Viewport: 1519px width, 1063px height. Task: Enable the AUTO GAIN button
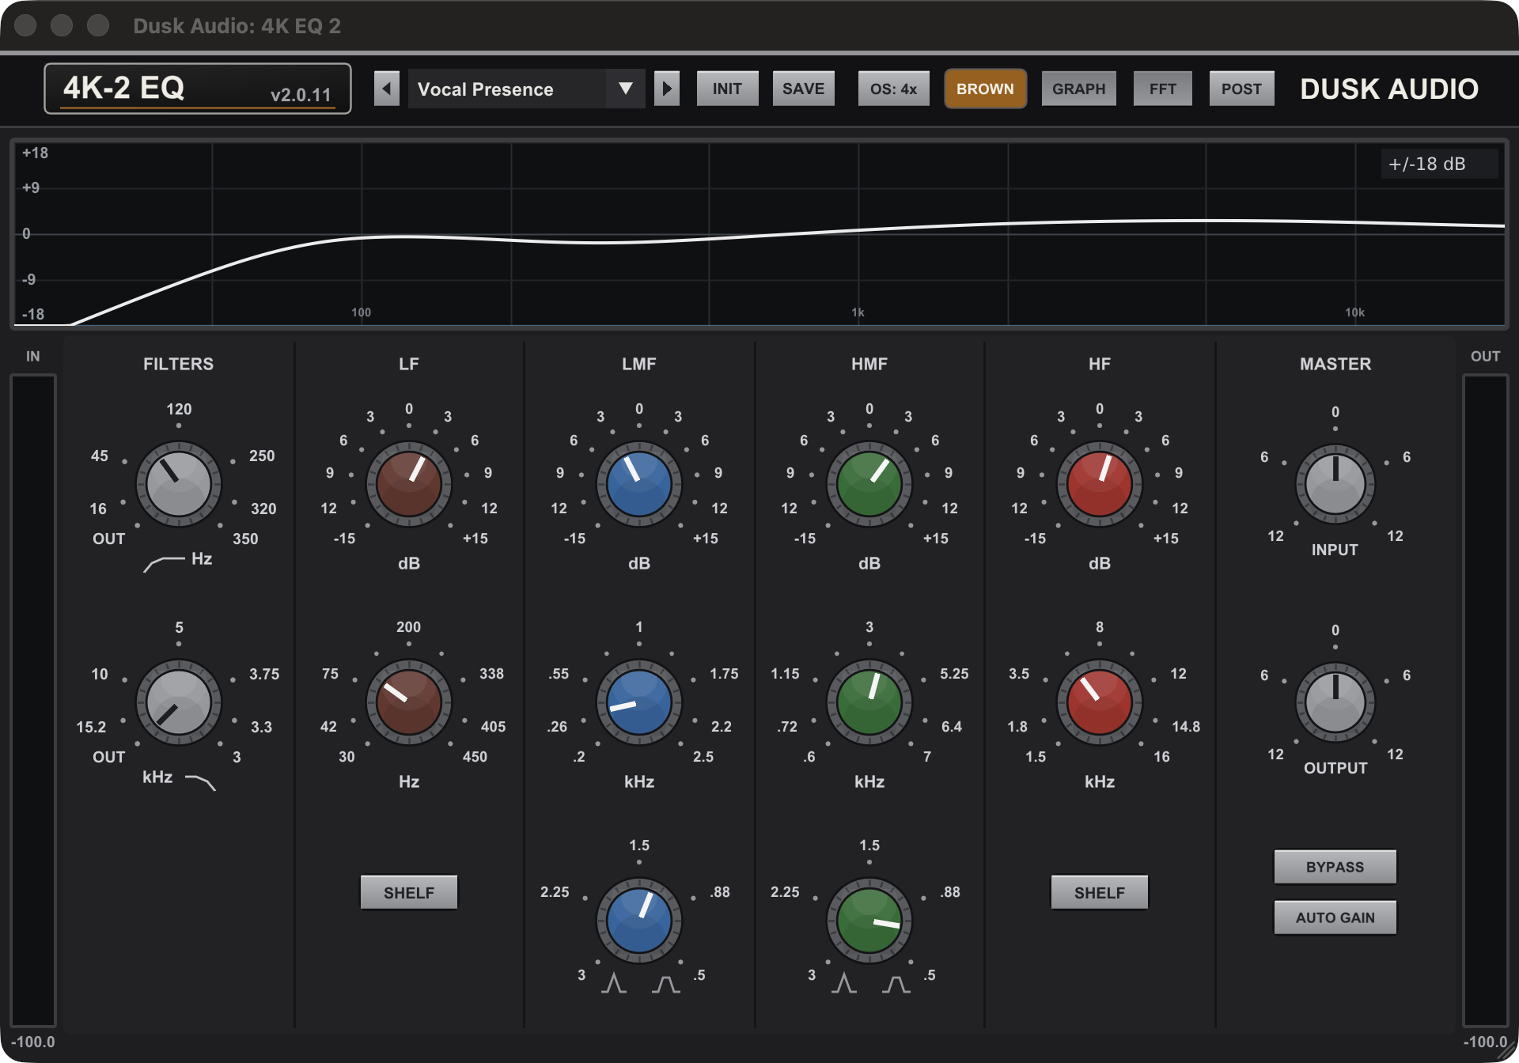click(1335, 917)
